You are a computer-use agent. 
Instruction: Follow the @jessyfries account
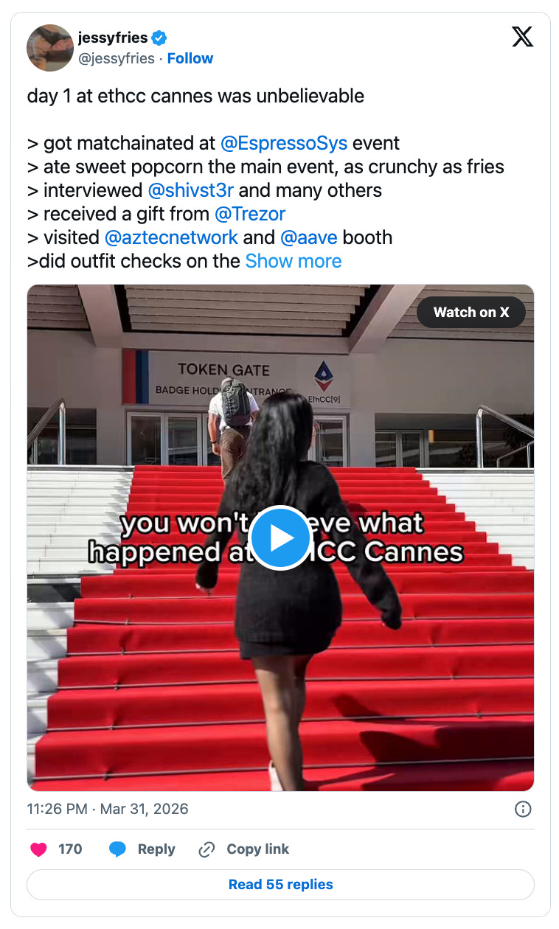tap(190, 58)
